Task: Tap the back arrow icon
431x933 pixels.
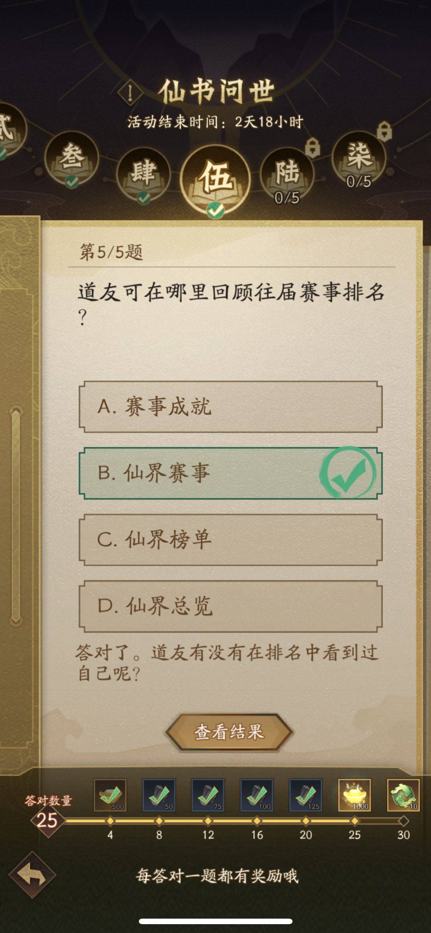Action: [32, 875]
